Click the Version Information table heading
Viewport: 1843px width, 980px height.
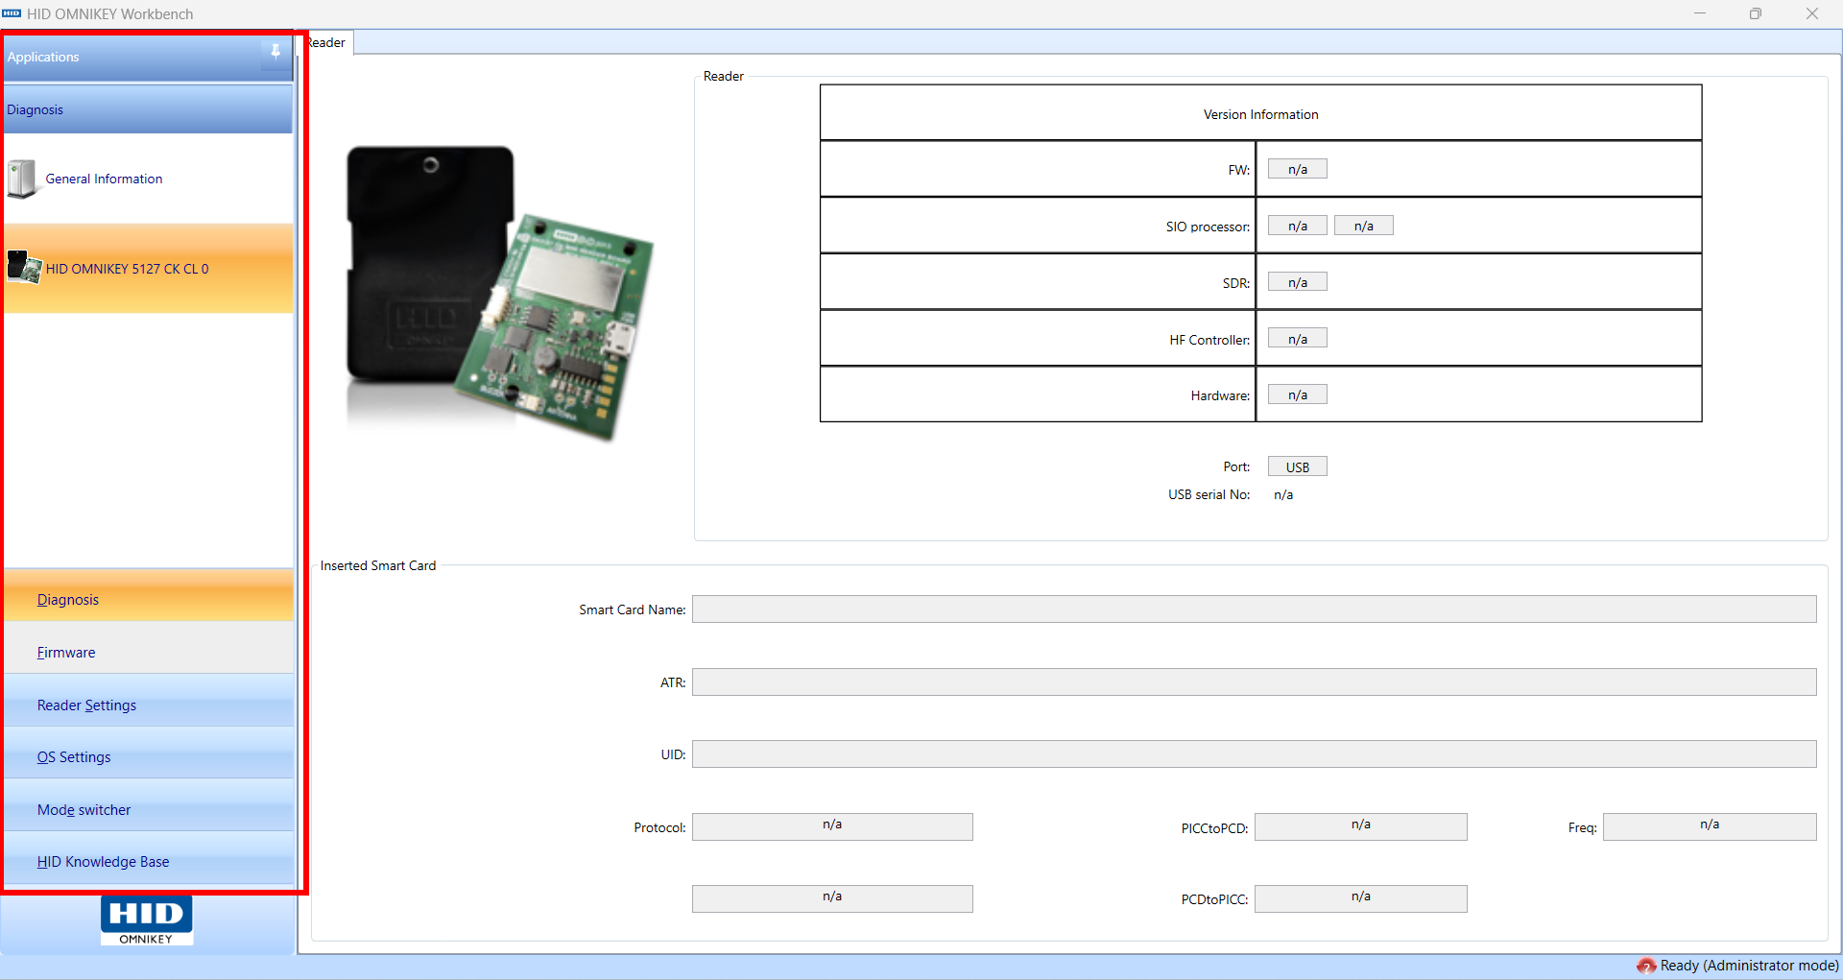pos(1261,114)
